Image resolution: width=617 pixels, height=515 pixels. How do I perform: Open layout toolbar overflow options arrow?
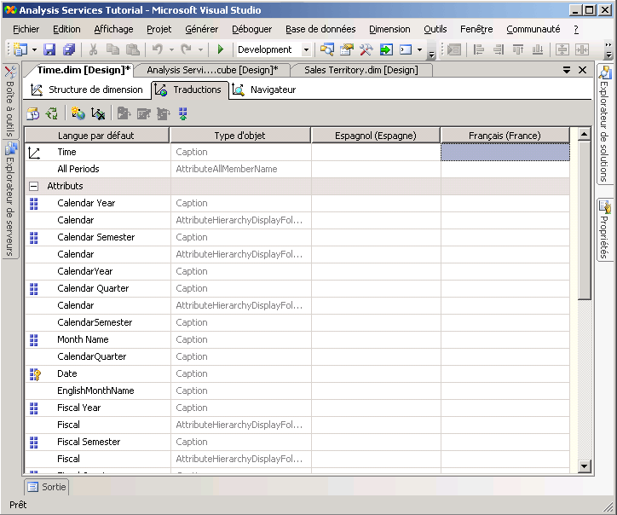[x=608, y=50]
